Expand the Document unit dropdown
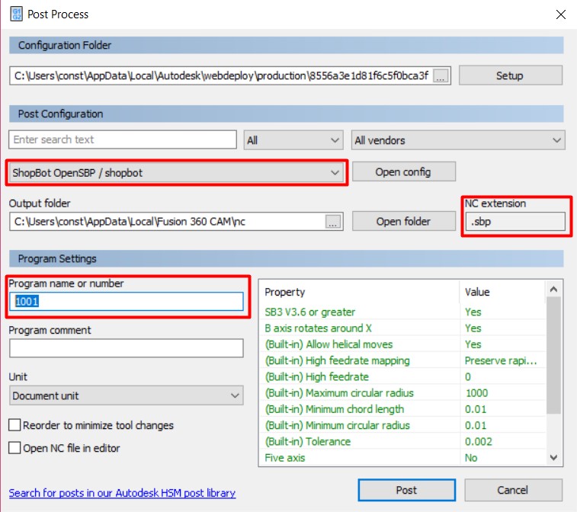Screen dimensions: 577x512 (127, 395)
